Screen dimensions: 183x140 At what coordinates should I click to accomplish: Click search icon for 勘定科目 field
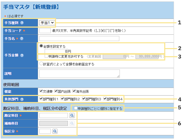tap(72, 116)
